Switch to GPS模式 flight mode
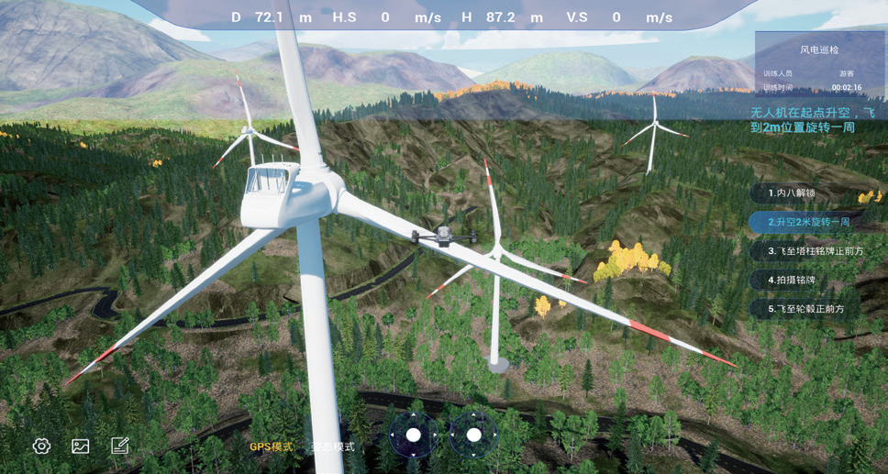 coord(271,447)
